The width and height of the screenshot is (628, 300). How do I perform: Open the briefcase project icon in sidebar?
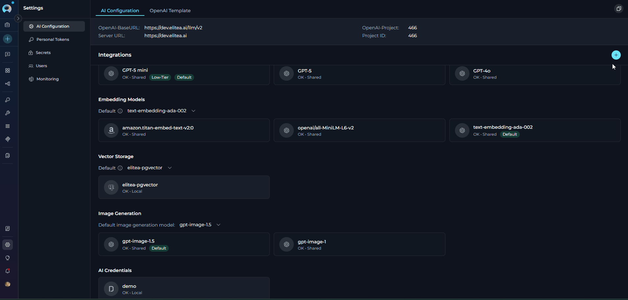pos(7,25)
